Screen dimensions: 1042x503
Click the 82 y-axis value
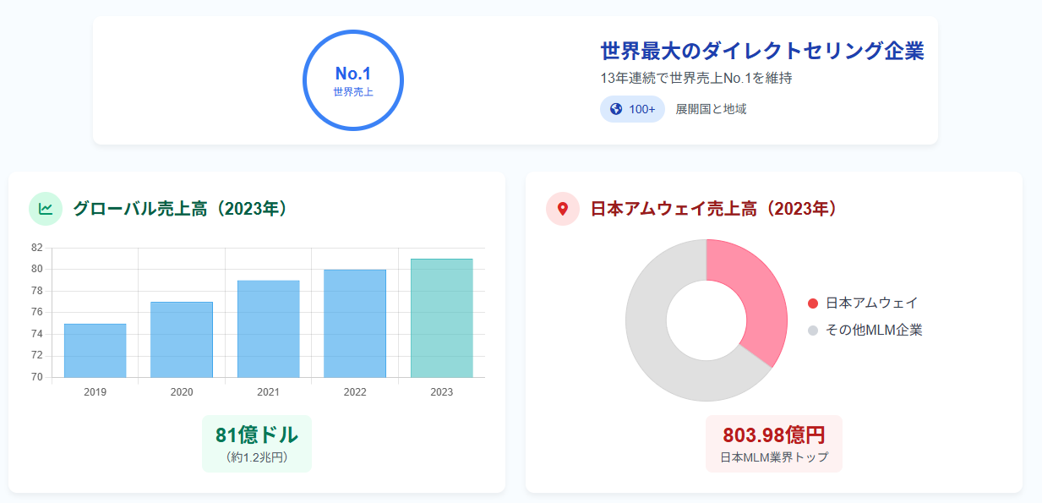pos(36,248)
